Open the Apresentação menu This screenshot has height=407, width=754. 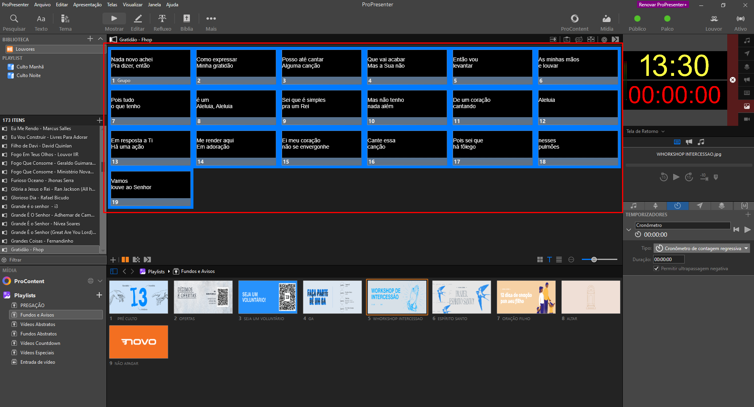(87, 5)
